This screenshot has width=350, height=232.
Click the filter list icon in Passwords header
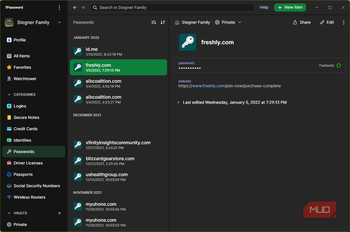click(154, 22)
